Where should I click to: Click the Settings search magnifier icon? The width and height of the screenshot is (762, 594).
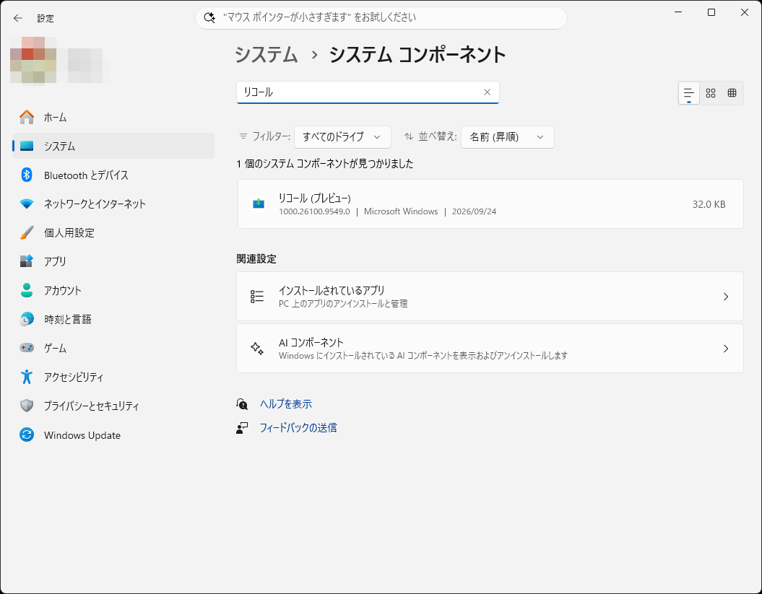(x=209, y=17)
